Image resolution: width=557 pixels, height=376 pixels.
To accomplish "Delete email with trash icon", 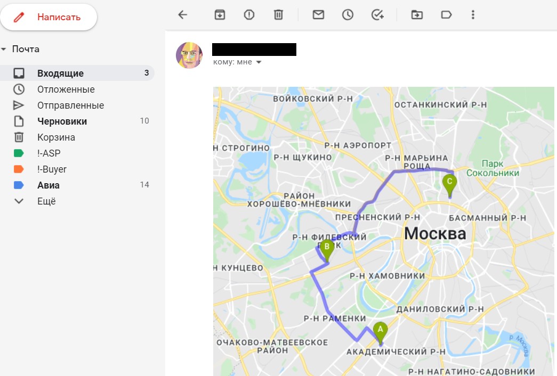I will [x=278, y=15].
